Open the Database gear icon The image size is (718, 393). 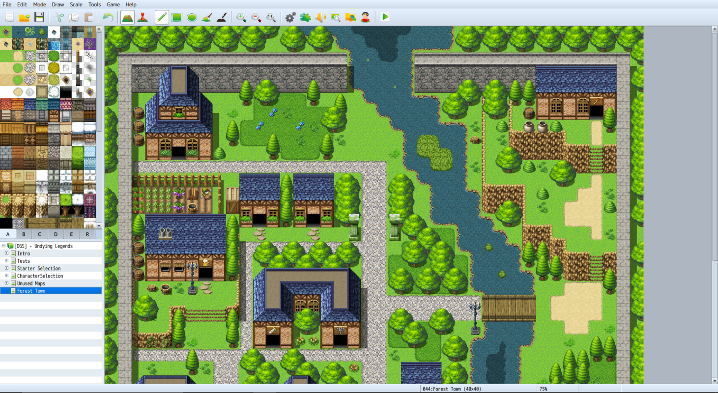tap(290, 17)
